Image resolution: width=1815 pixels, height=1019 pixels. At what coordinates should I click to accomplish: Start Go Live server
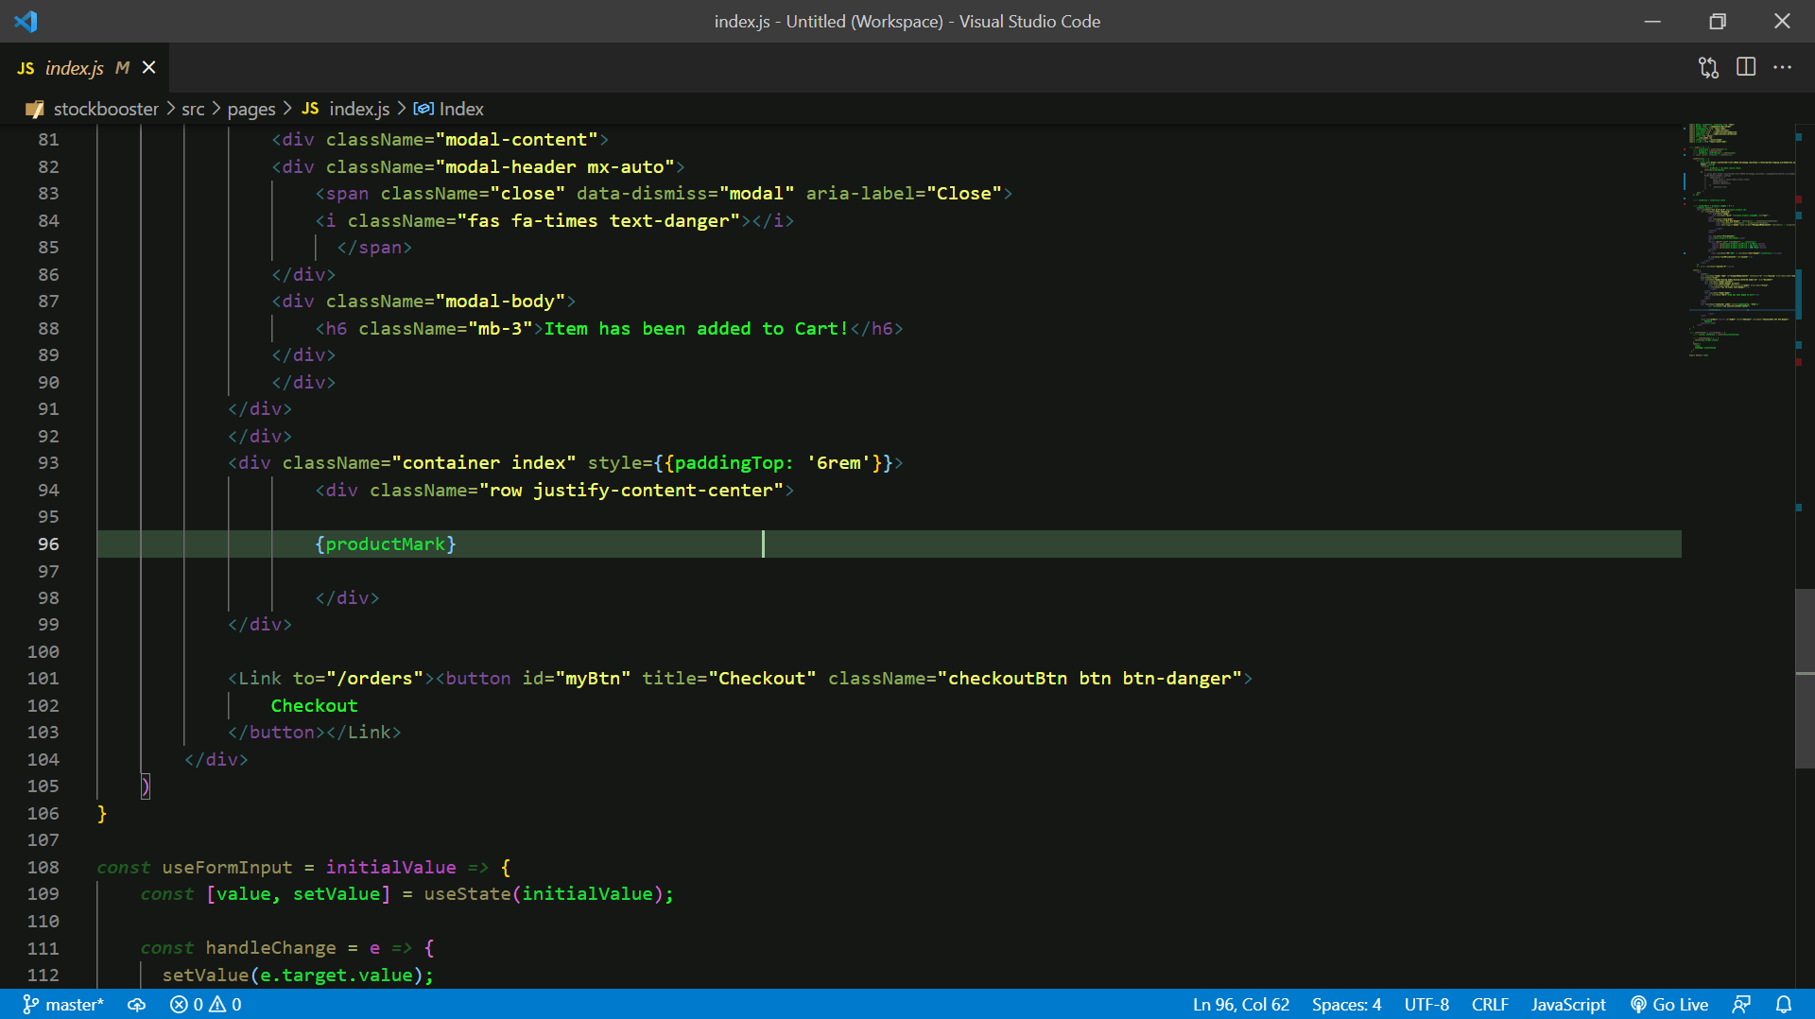[1669, 1004]
